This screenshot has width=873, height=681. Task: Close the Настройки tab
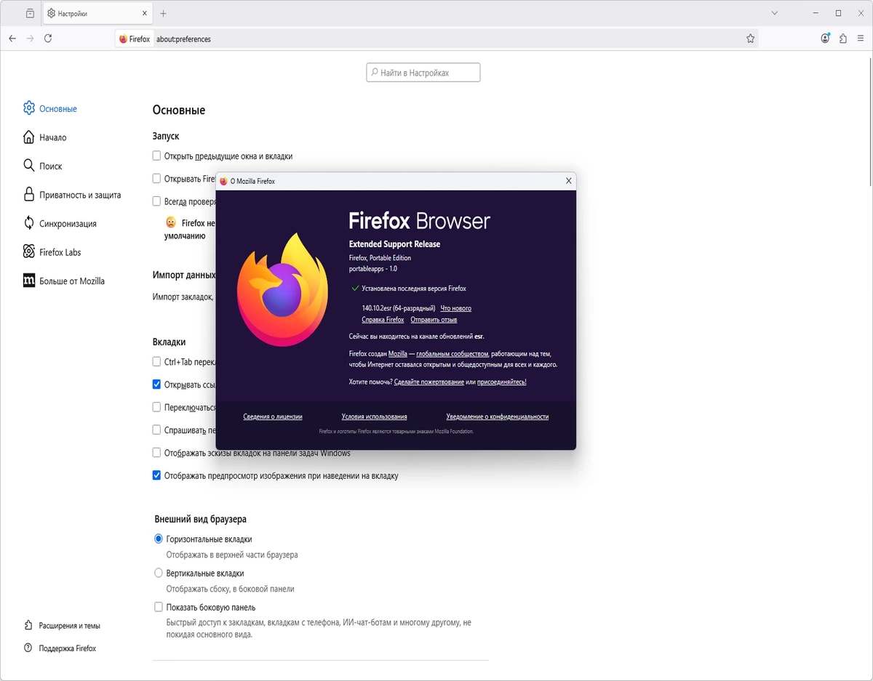145,13
